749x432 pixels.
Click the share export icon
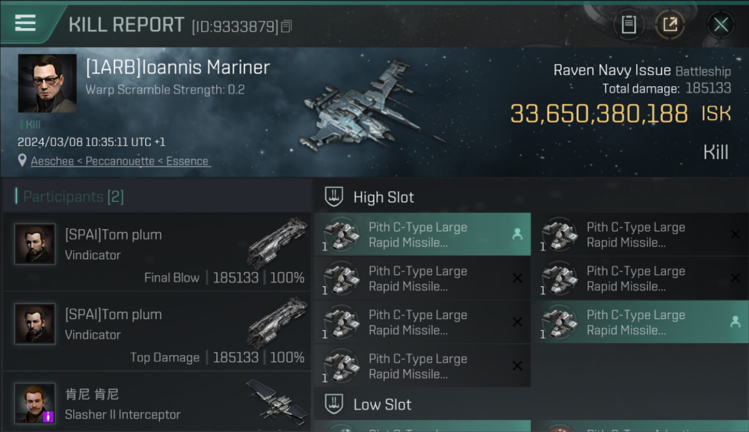[x=669, y=25]
